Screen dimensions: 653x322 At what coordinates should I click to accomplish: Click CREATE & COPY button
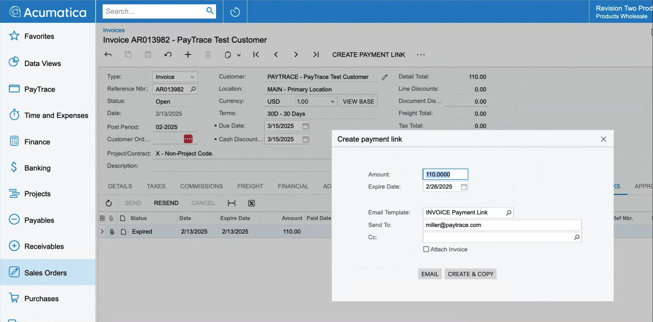[471, 274]
